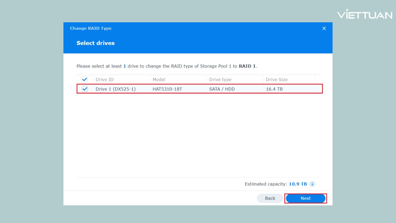Click the Model column header

pyautogui.click(x=159, y=79)
